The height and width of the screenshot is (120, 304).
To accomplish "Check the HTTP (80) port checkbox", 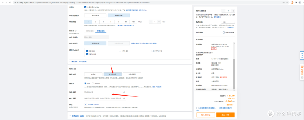I will pos(120,51).
